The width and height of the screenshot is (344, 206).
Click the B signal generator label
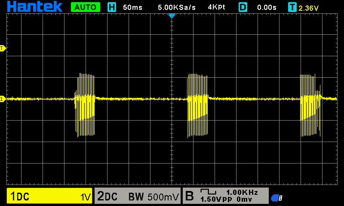click(x=190, y=196)
